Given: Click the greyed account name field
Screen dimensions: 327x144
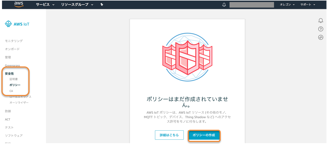Looking at the screenshot, I should click(252, 5).
